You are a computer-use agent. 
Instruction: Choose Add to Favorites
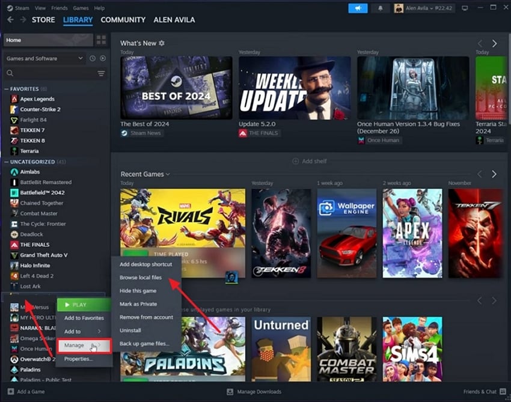tap(84, 318)
